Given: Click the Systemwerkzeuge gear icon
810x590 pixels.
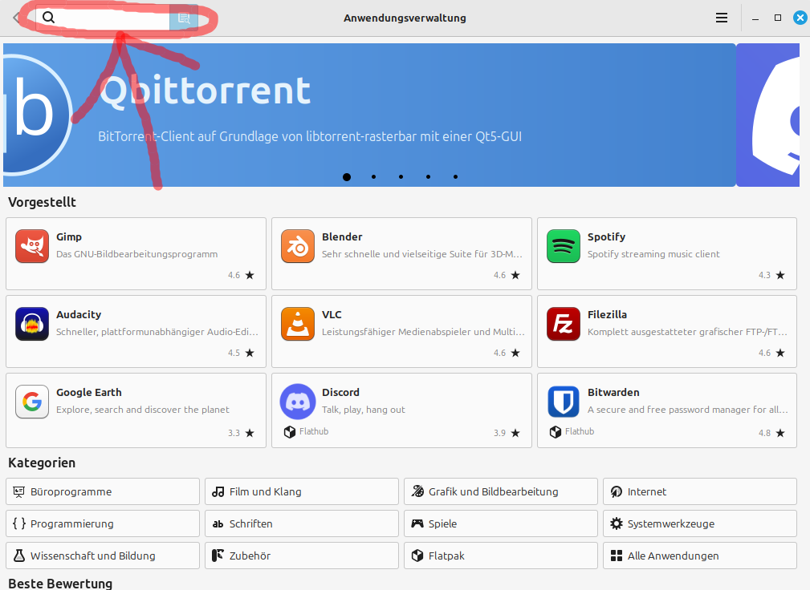Looking at the screenshot, I should [x=617, y=523].
